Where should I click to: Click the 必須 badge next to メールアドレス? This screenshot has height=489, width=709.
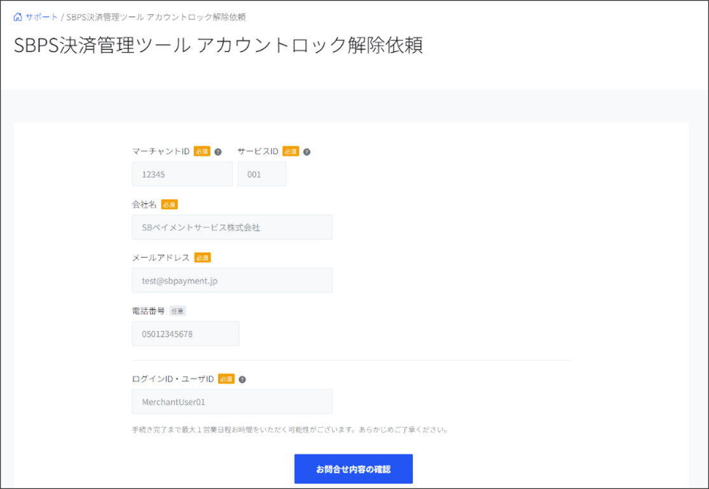[202, 258]
